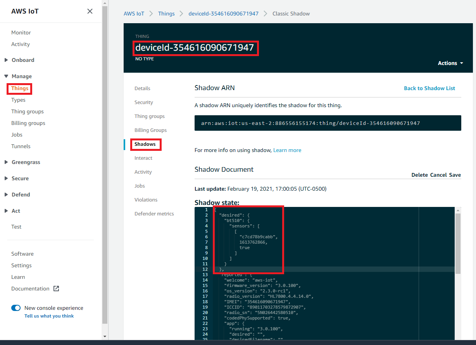
Task: Click the "IMEI" line in shadow state
Action: [x=257, y=302]
